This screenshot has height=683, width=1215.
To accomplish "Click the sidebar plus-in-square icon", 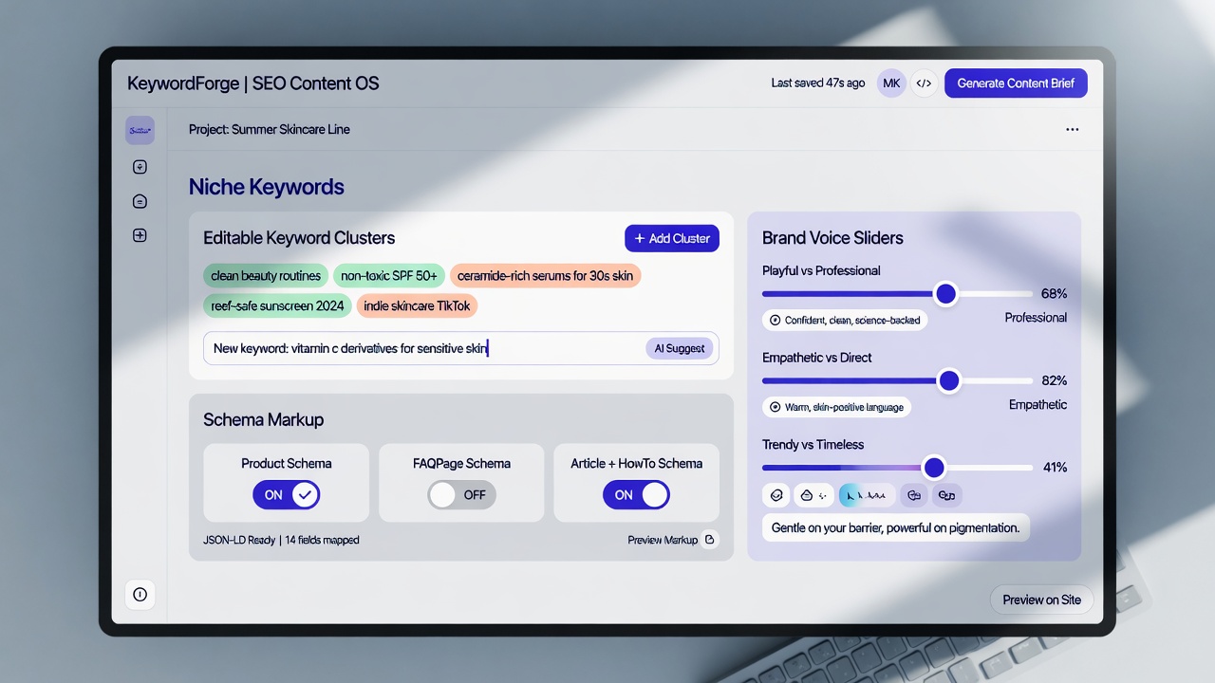I will [140, 235].
